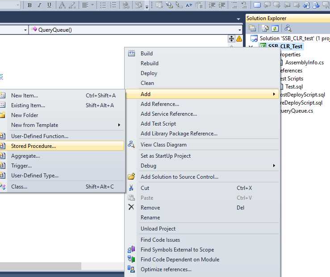This screenshot has height=277, width=330.
Task: Click the undo-arrow lines toolbar icon
Action: tap(244, 5)
